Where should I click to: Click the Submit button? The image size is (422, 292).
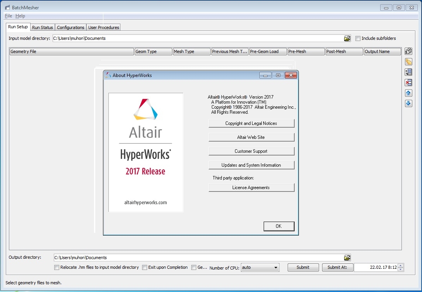click(303, 268)
